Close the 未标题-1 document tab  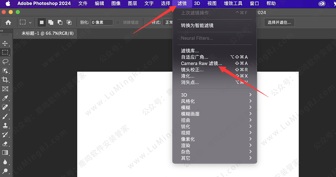[x=17, y=33]
